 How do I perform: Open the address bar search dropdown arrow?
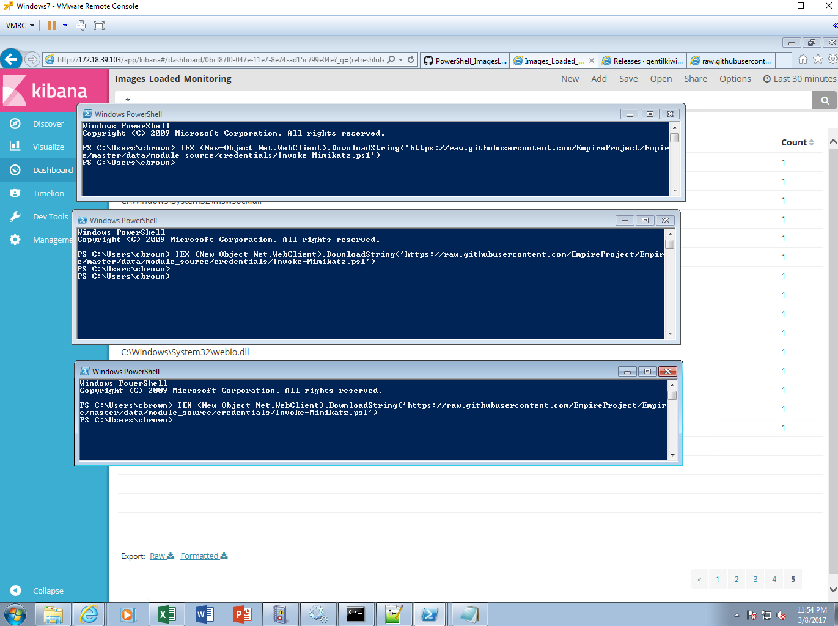tap(400, 60)
